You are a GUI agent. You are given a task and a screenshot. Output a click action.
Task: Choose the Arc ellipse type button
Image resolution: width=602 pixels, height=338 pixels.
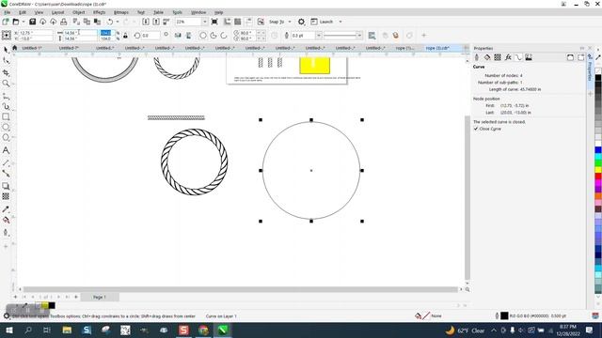pyautogui.click(x=224, y=36)
